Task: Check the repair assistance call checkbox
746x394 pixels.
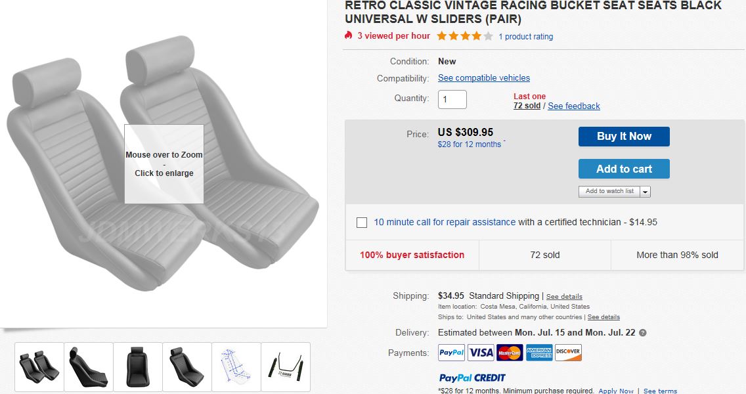Action: pyautogui.click(x=362, y=222)
